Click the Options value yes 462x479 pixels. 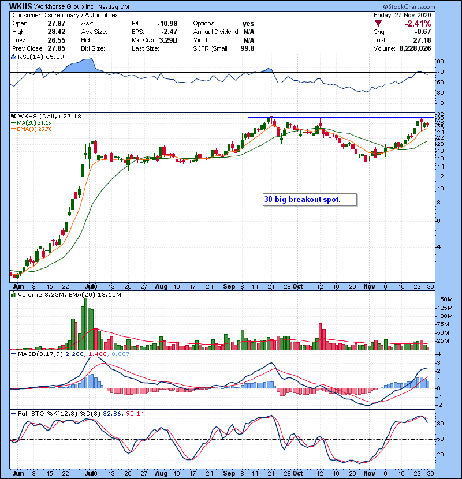pyautogui.click(x=248, y=24)
